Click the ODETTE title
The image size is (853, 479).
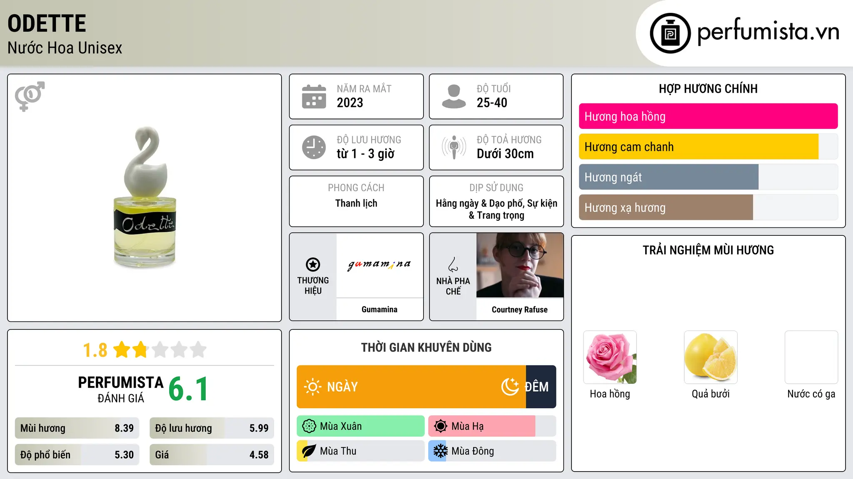click(x=47, y=23)
